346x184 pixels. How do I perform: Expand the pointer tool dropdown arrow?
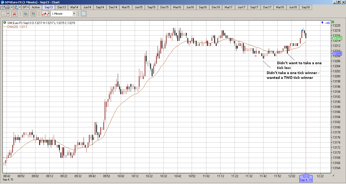[8, 14]
